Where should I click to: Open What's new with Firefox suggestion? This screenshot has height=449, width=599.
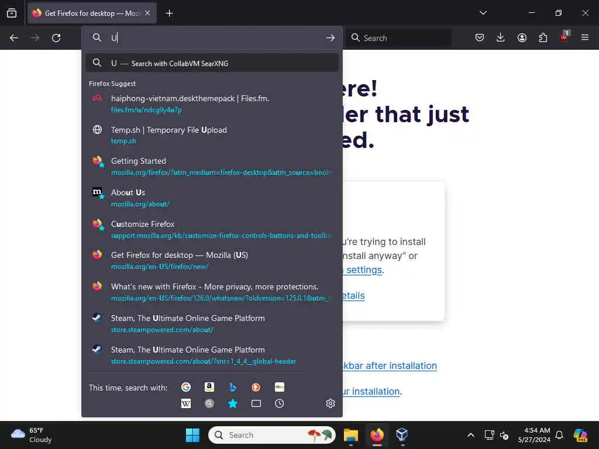coord(212,292)
